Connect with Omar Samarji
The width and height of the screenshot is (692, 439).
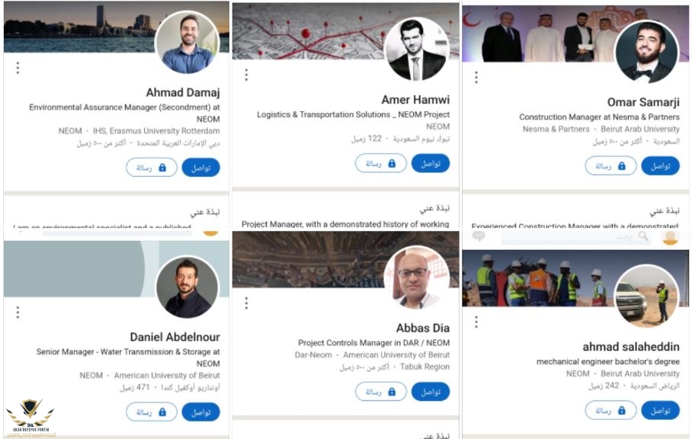(660, 166)
